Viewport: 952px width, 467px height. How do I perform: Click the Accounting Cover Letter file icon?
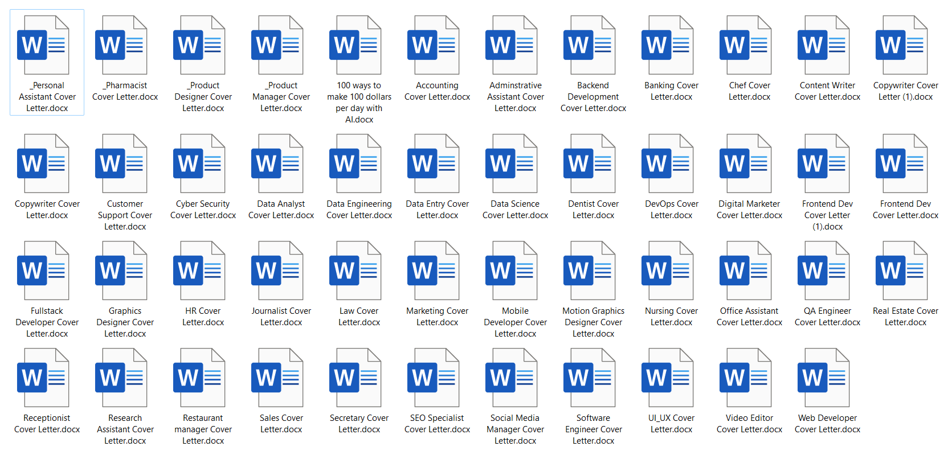click(434, 45)
